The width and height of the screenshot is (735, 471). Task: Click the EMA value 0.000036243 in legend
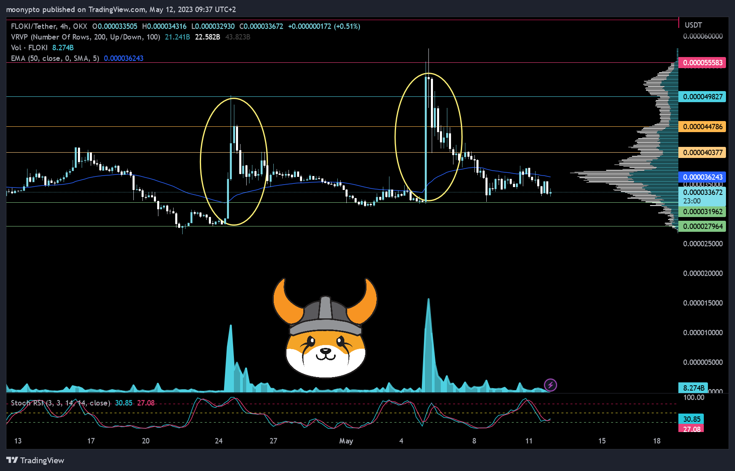coord(124,58)
